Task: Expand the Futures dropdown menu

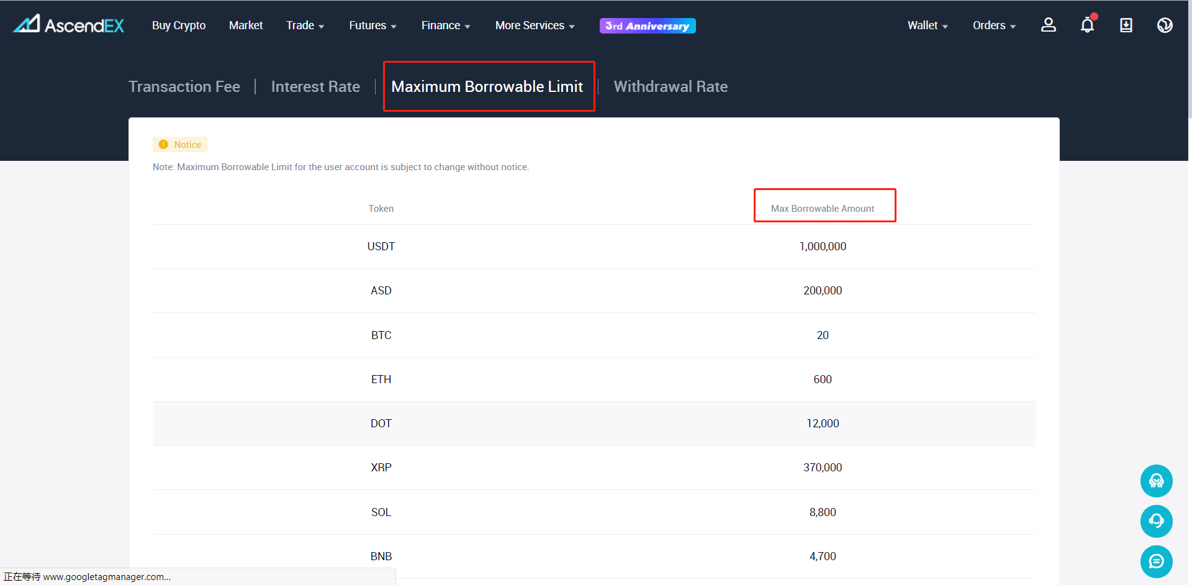Action: (372, 25)
